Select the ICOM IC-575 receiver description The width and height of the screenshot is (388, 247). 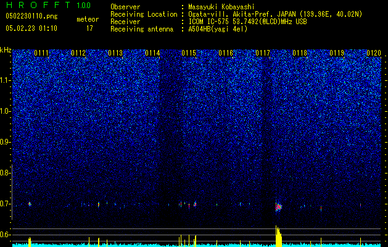247,22
